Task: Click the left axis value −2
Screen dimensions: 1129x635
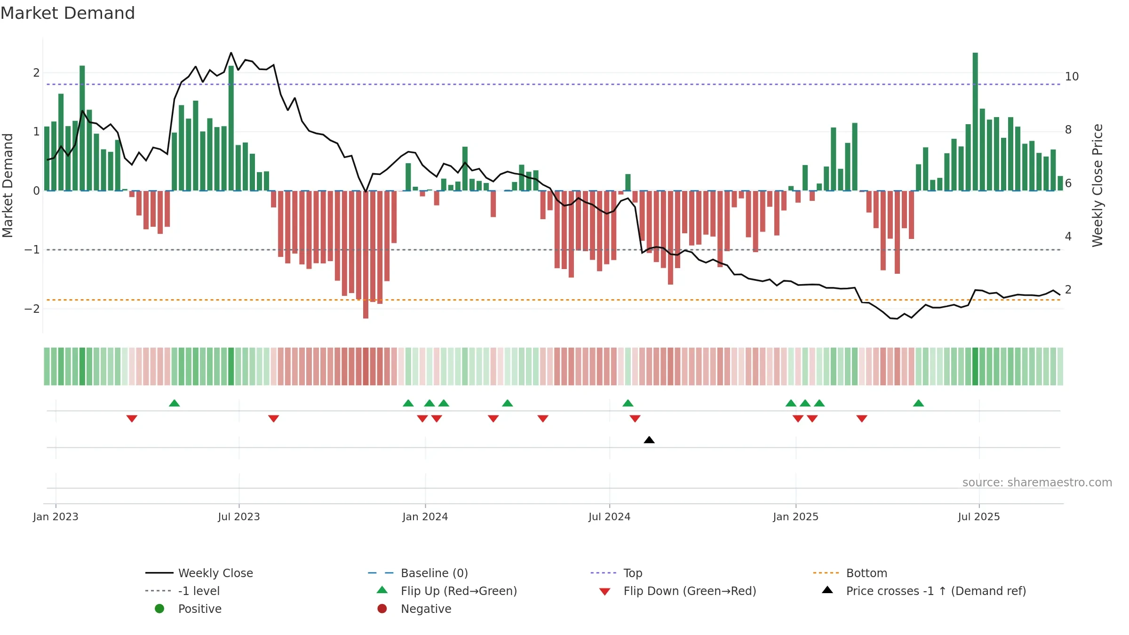Action: coord(32,309)
